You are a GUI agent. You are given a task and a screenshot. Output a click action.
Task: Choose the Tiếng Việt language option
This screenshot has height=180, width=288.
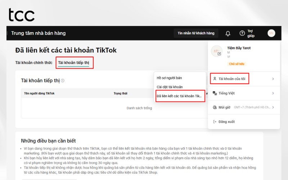(244, 93)
